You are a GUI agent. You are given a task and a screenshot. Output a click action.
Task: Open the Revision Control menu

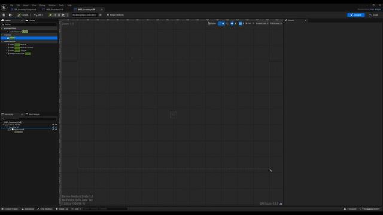pos(370,209)
